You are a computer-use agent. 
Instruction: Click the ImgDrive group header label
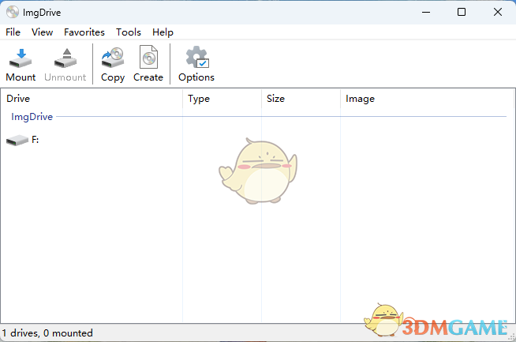[x=32, y=117]
